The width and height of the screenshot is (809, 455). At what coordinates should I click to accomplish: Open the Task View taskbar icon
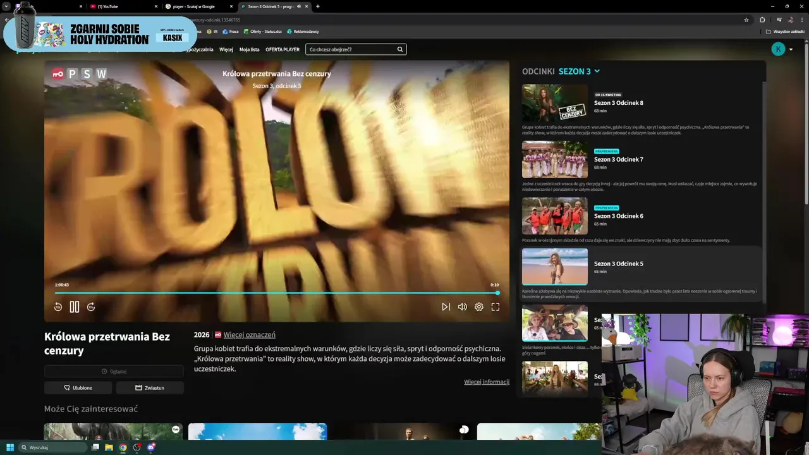click(x=95, y=447)
